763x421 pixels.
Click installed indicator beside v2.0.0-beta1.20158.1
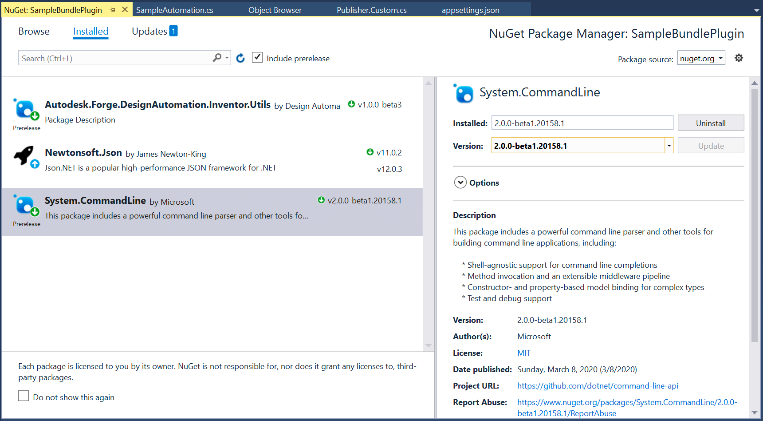coord(321,200)
